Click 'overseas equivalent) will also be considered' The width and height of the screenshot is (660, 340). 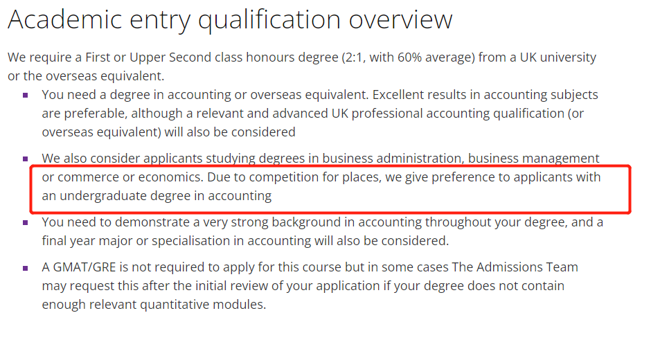168,132
